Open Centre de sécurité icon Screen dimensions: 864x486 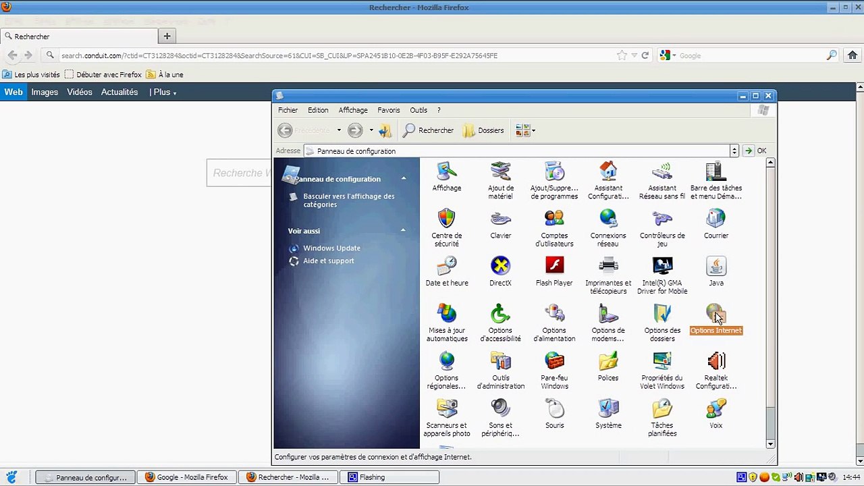click(446, 227)
